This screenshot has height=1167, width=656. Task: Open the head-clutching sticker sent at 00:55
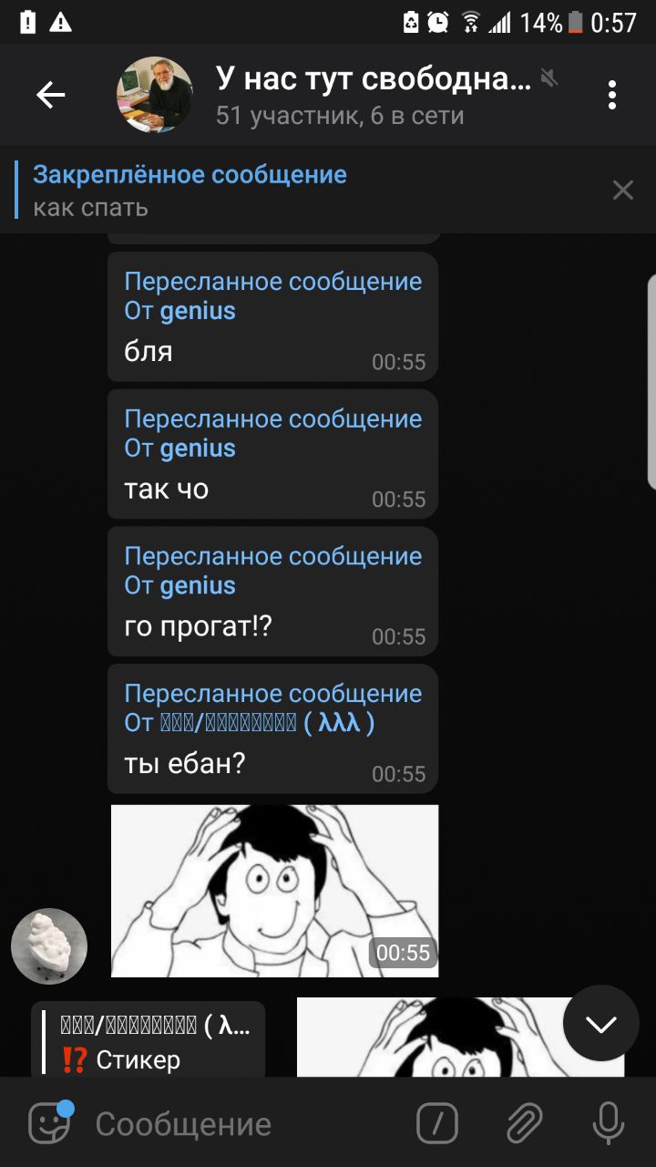tap(274, 891)
